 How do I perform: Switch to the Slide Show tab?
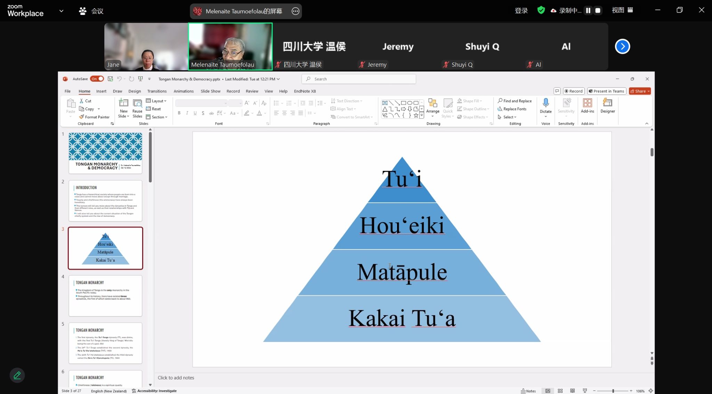pos(210,91)
